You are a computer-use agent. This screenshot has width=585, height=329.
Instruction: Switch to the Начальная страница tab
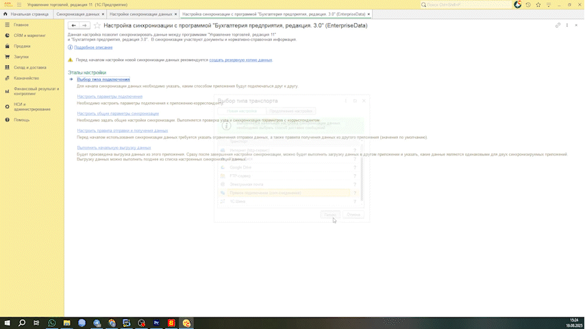pyautogui.click(x=26, y=14)
